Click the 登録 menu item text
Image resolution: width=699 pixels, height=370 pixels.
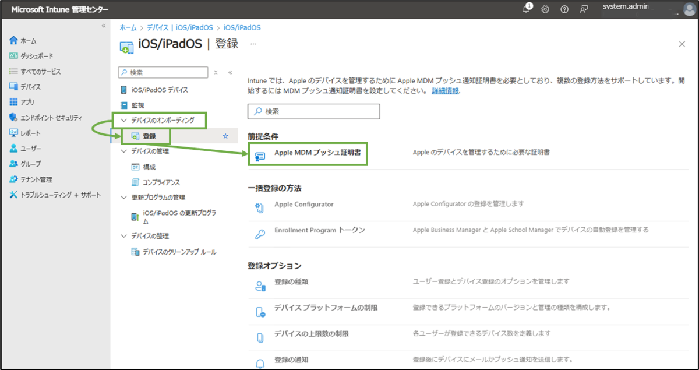pos(149,136)
